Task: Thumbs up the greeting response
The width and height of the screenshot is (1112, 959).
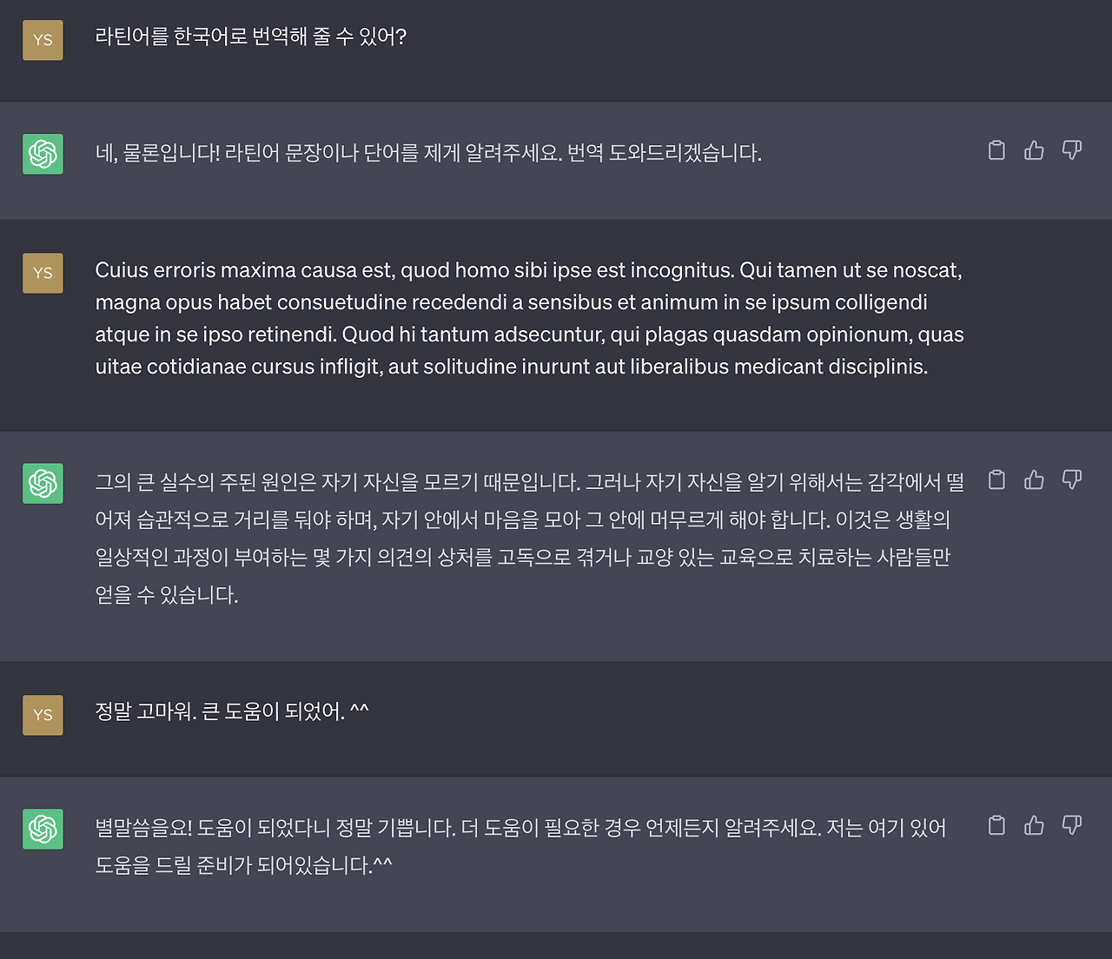Action: click(x=1033, y=149)
